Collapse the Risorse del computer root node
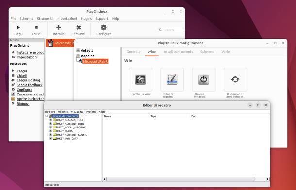The width and height of the screenshot is (296, 190). pyautogui.click(x=47, y=116)
